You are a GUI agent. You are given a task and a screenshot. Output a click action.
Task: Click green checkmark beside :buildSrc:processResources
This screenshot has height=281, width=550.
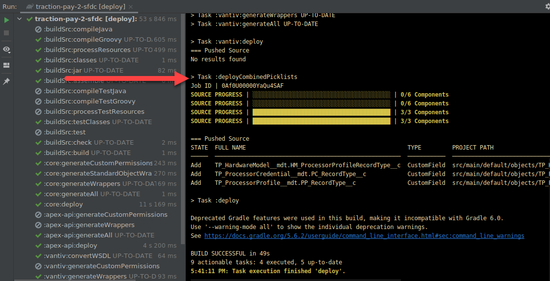click(x=38, y=50)
